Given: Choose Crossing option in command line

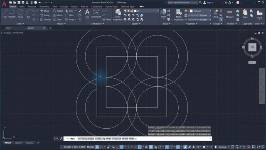Looking at the screenshot, I should (100, 139).
